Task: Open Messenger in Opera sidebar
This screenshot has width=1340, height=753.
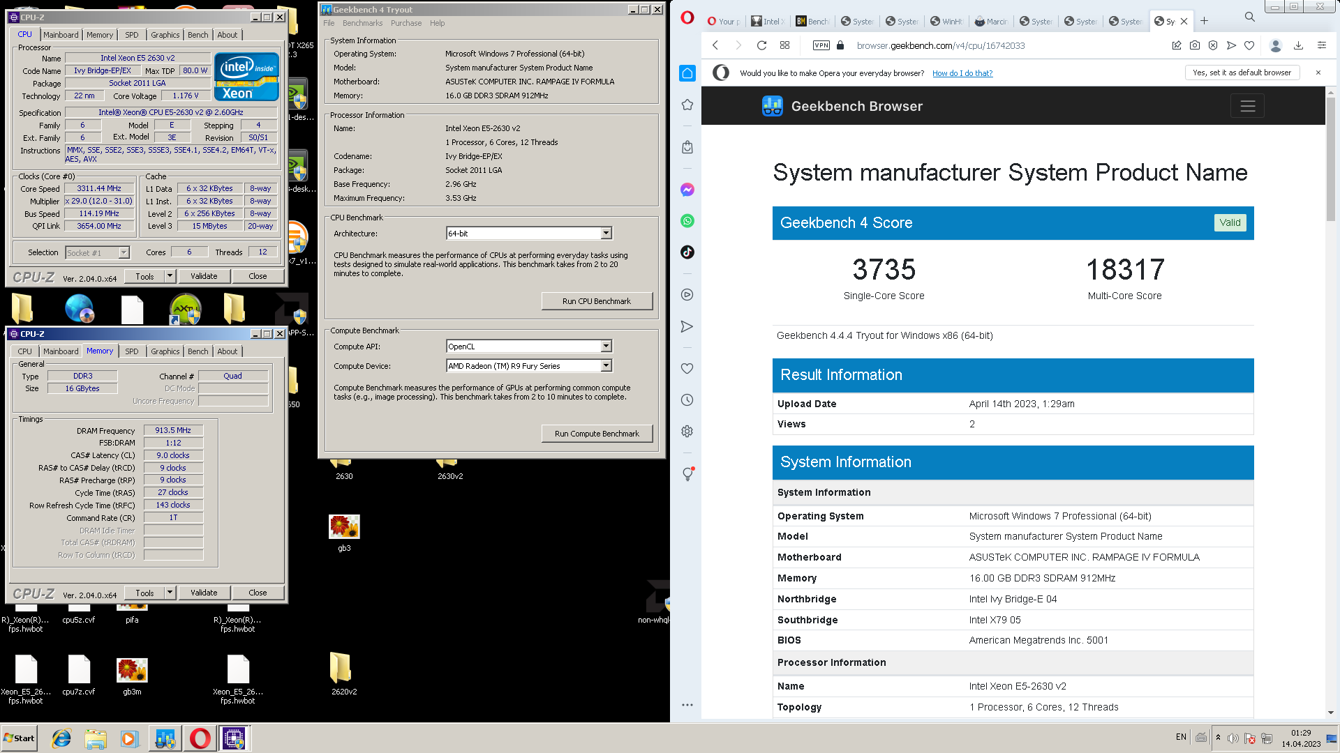Action: click(687, 190)
